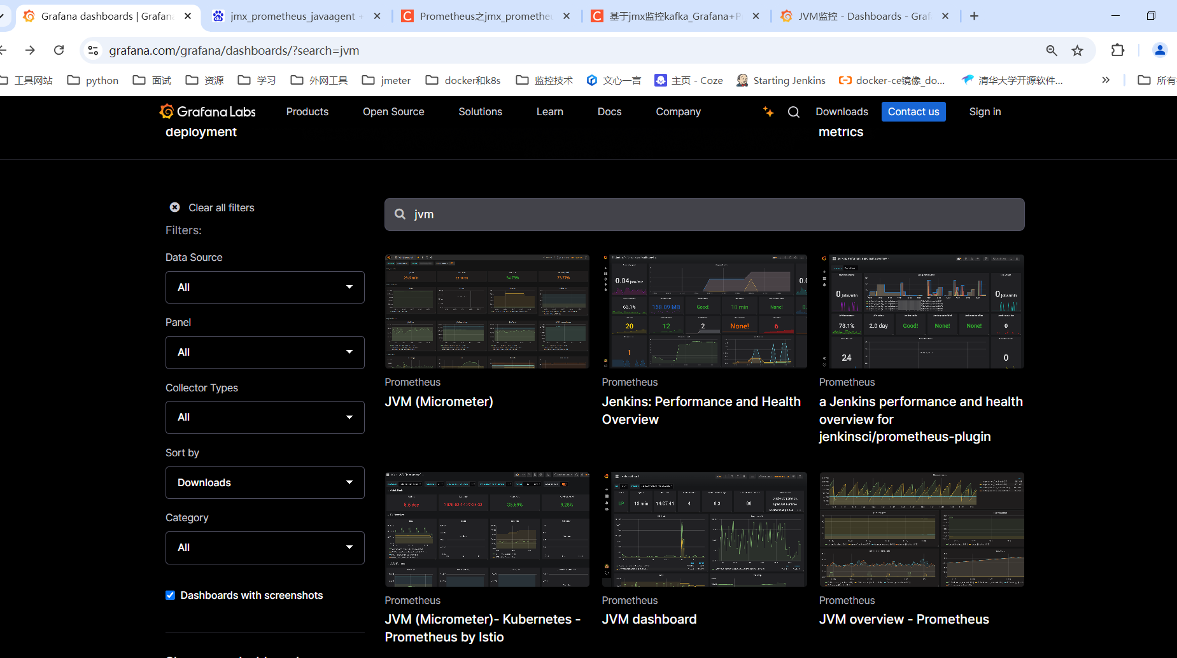The width and height of the screenshot is (1177, 658).
Task: Expand the Category filter dropdown
Action: [265, 548]
